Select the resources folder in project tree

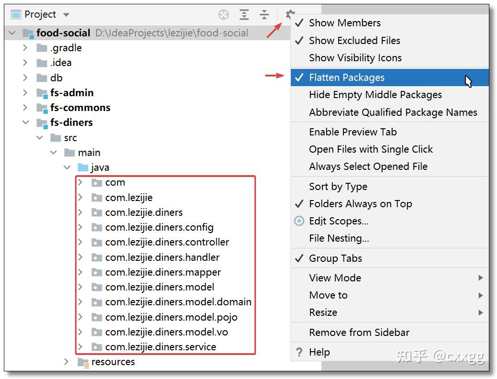[112, 362]
